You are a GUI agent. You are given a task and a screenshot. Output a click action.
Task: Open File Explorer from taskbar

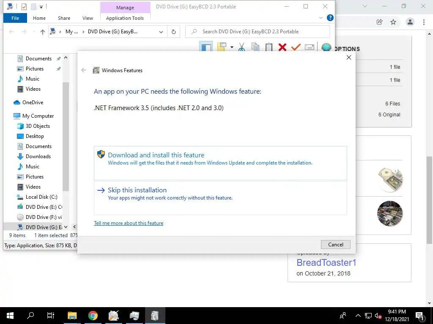click(72, 316)
